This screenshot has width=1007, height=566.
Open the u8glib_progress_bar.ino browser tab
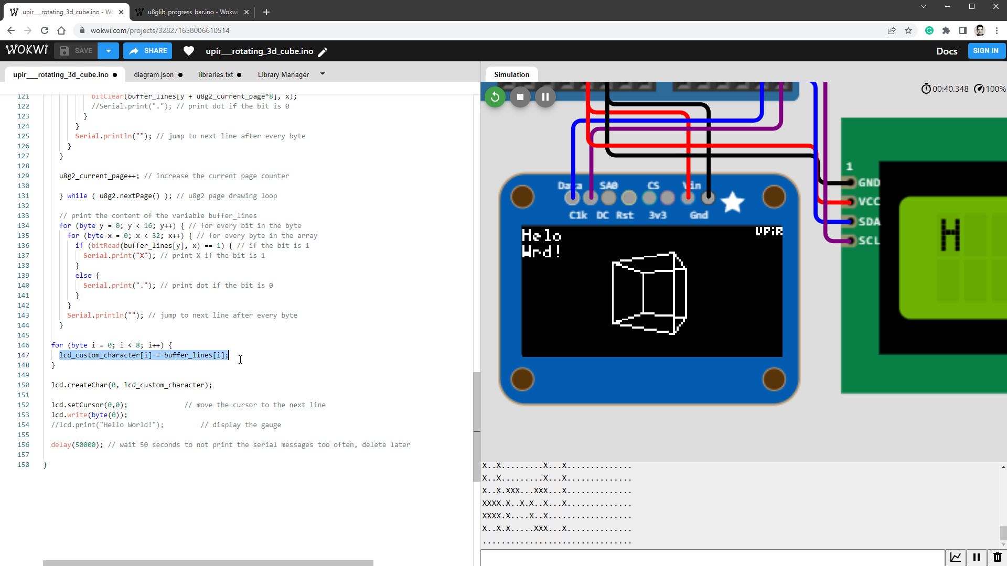(x=189, y=12)
